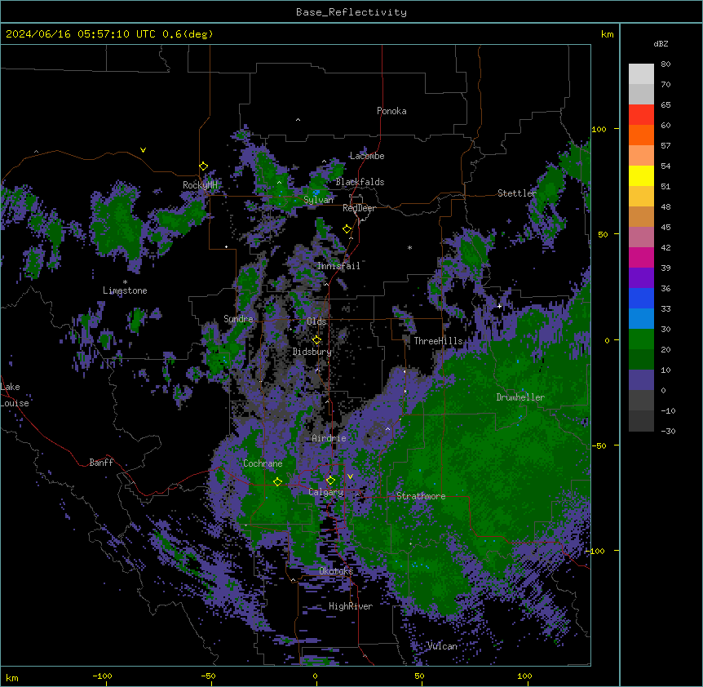Select the bright yellow 54-51 dBZ legend swatch
Viewport: 703px width, 687px height.
coord(641,175)
